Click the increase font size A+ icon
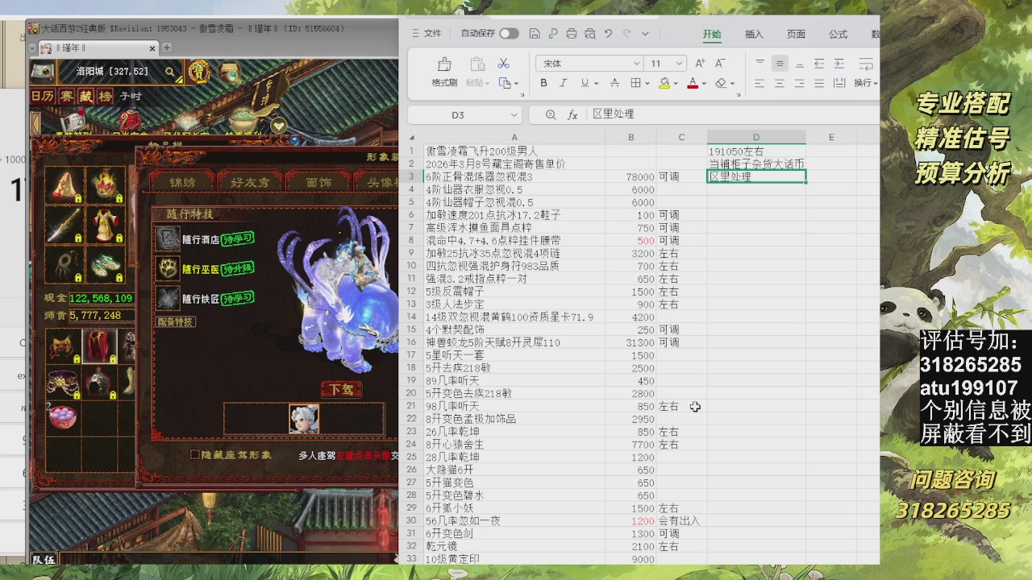This screenshot has height=580, width=1032. (700, 64)
